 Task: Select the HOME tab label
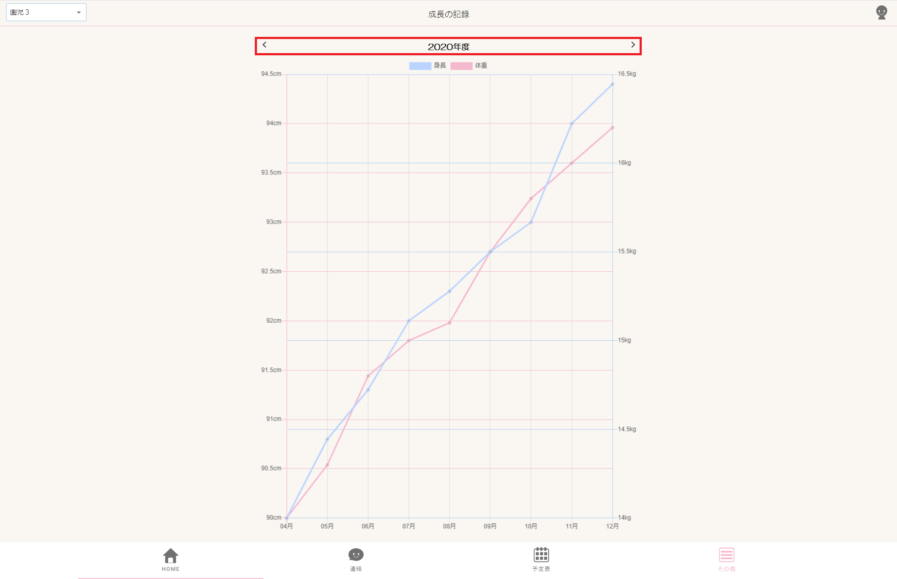click(x=170, y=569)
